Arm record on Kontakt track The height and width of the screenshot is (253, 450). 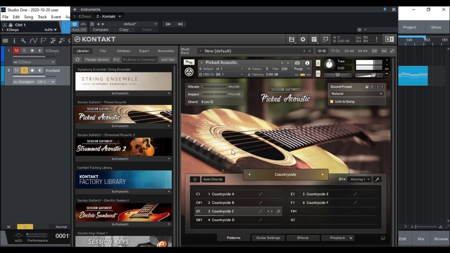pos(32,70)
